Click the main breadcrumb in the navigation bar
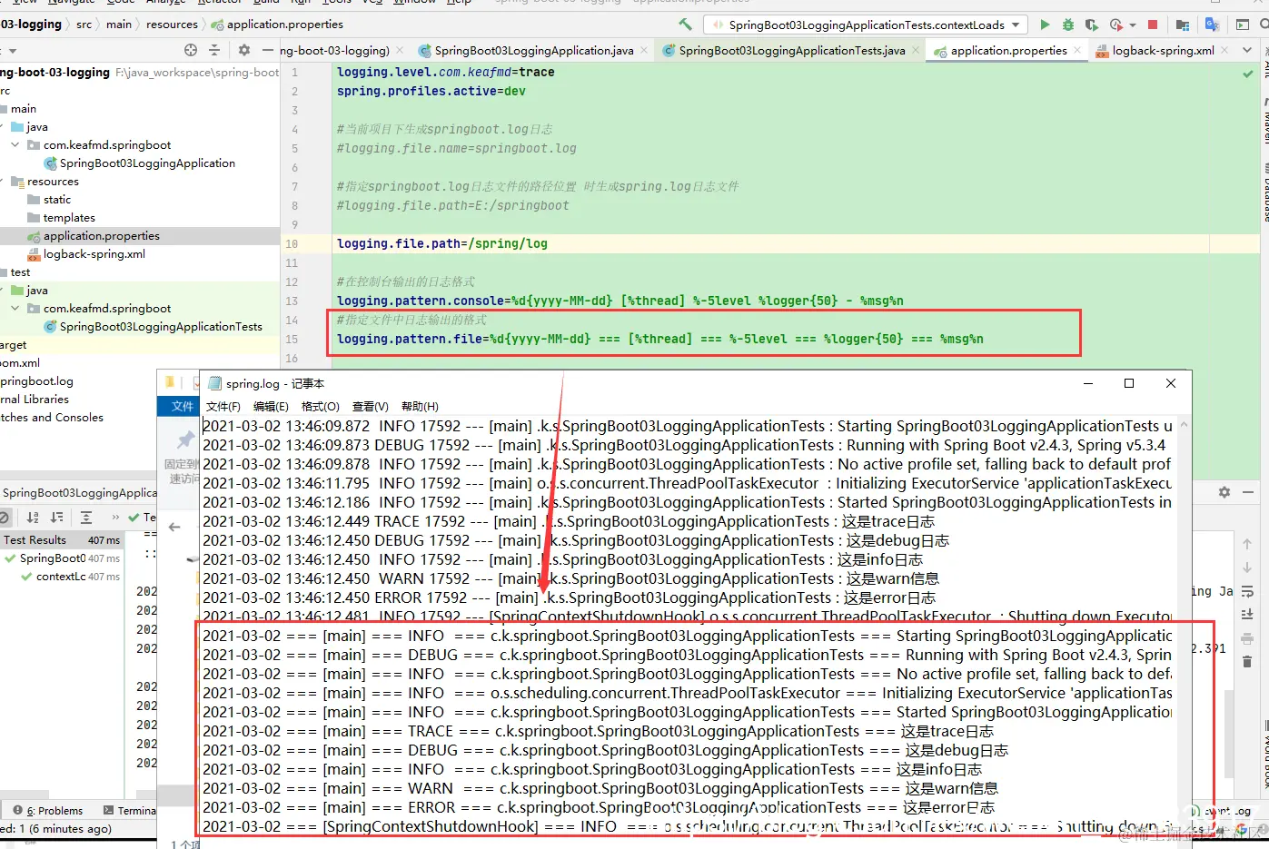The height and width of the screenshot is (849, 1269). [x=118, y=25]
